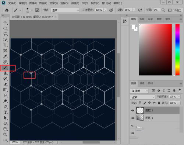Select the Eraser tool
This screenshot has height=145, width=184.
click(5, 84)
